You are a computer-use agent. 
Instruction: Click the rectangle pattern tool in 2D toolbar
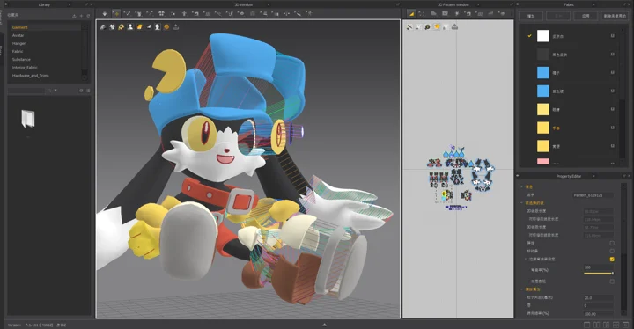446,13
